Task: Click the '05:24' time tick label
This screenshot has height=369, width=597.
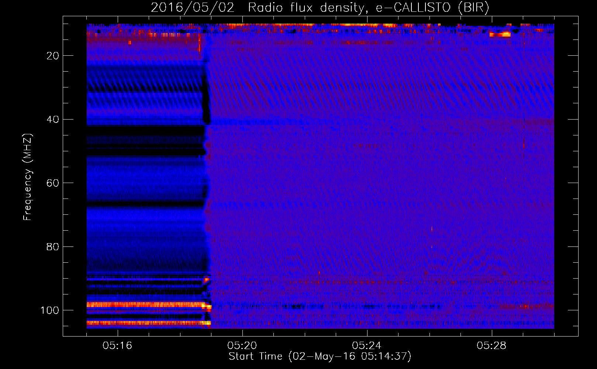Action: click(367, 346)
